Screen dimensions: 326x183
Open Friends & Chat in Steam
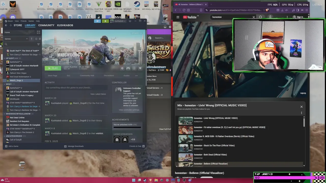[x=137, y=146]
